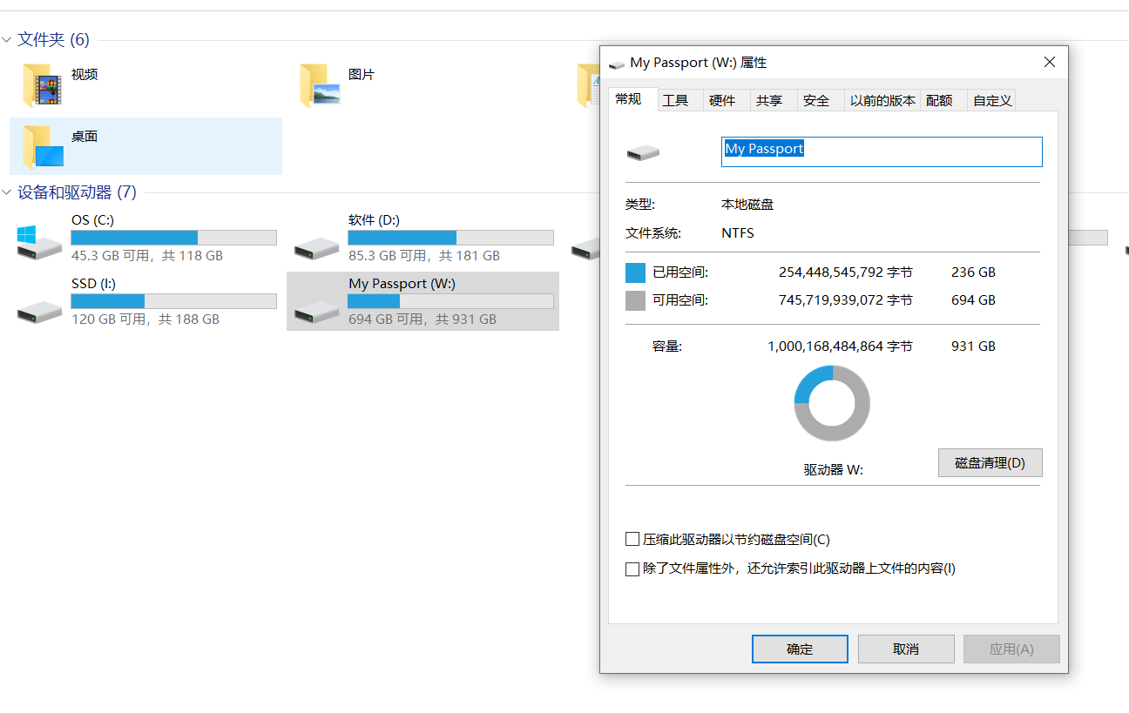Open 磁盘清理(D) disk cleanup
Screen dimensions: 1129x713
point(990,463)
